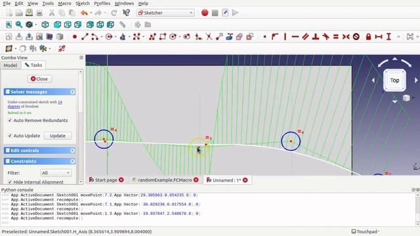Click the Undo arrow icon
This screenshot has width=420, height=236.
[x=84, y=12]
